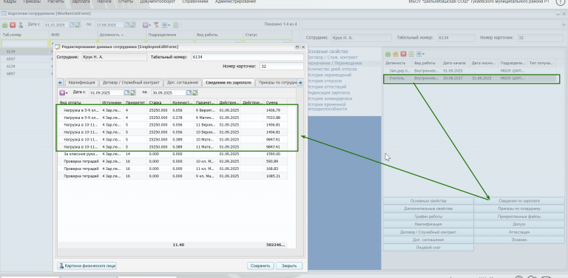The width and height of the screenshot is (568, 278).
Task: Expand the purple gear dropdown in salary tab
Action: 64,92
